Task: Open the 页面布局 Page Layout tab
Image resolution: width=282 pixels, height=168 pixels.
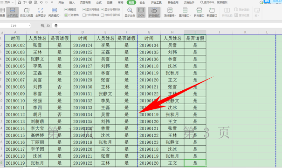Action: click(x=85, y=2)
